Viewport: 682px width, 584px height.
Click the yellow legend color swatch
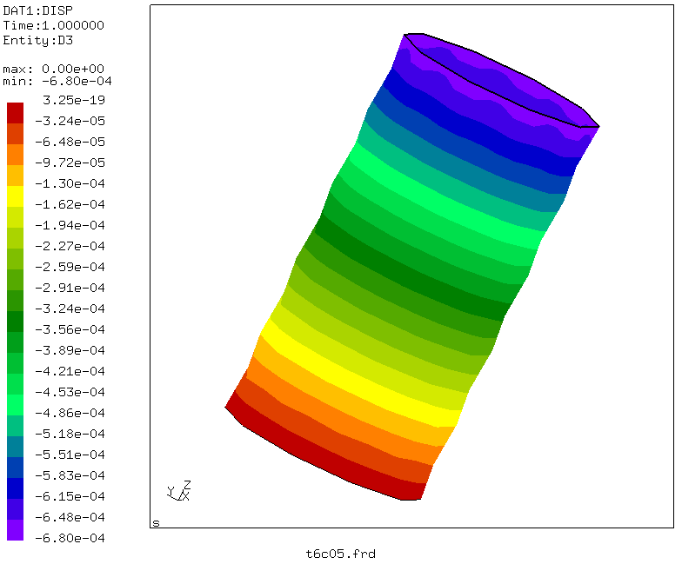point(16,196)
